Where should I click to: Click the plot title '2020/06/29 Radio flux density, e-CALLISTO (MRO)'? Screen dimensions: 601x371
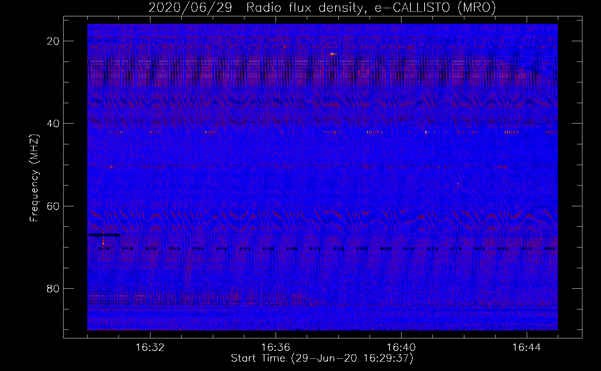coord(322,7)
